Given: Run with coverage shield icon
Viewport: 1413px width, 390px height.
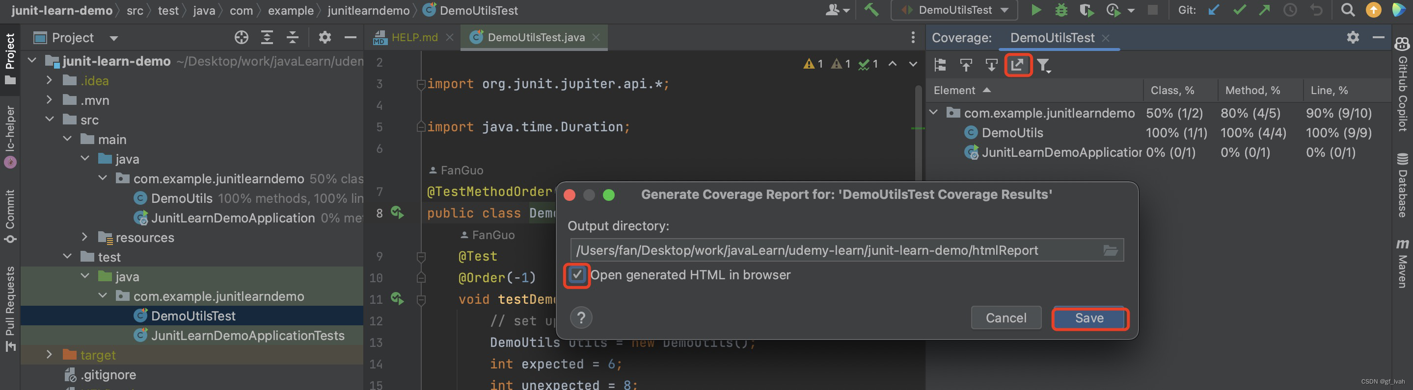Looking at the screenshot, I should click(1086, 10).
